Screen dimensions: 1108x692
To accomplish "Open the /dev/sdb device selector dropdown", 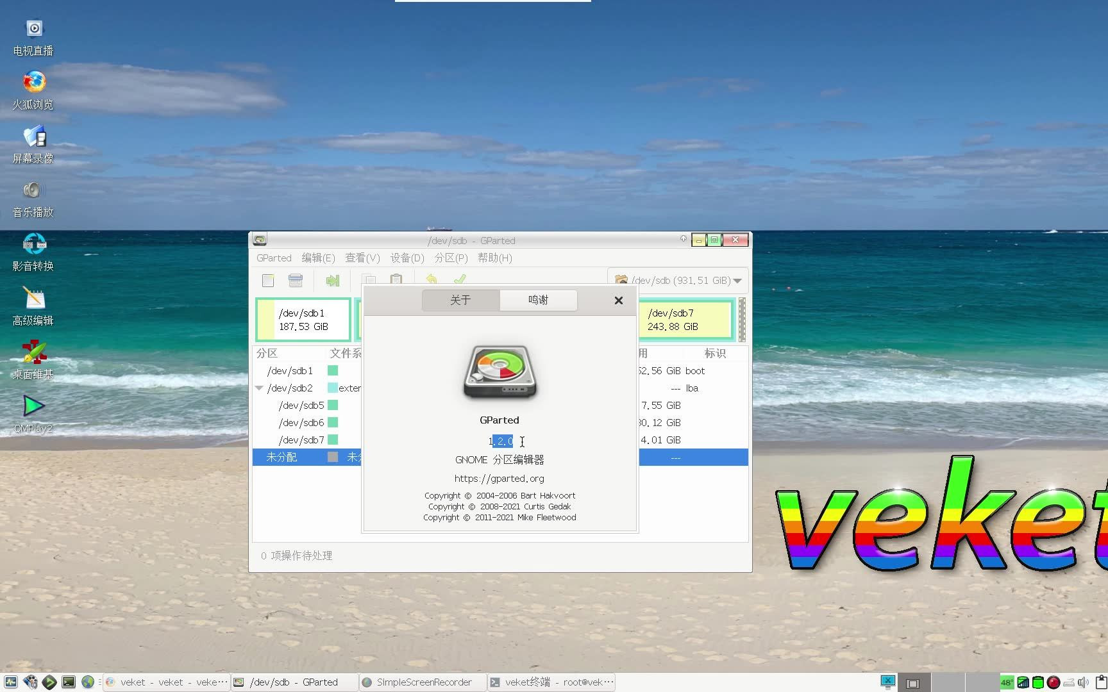I will coord(678,281).
